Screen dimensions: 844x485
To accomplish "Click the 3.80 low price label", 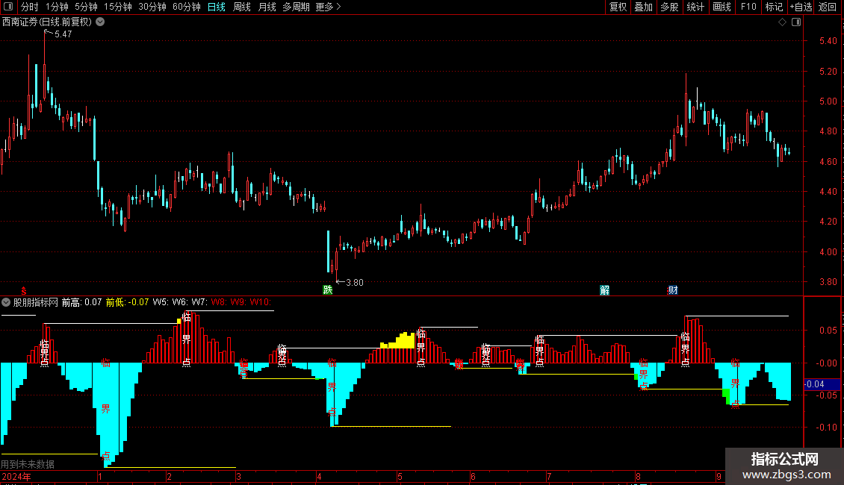I will pyautogui.click(x=354, y=283).
